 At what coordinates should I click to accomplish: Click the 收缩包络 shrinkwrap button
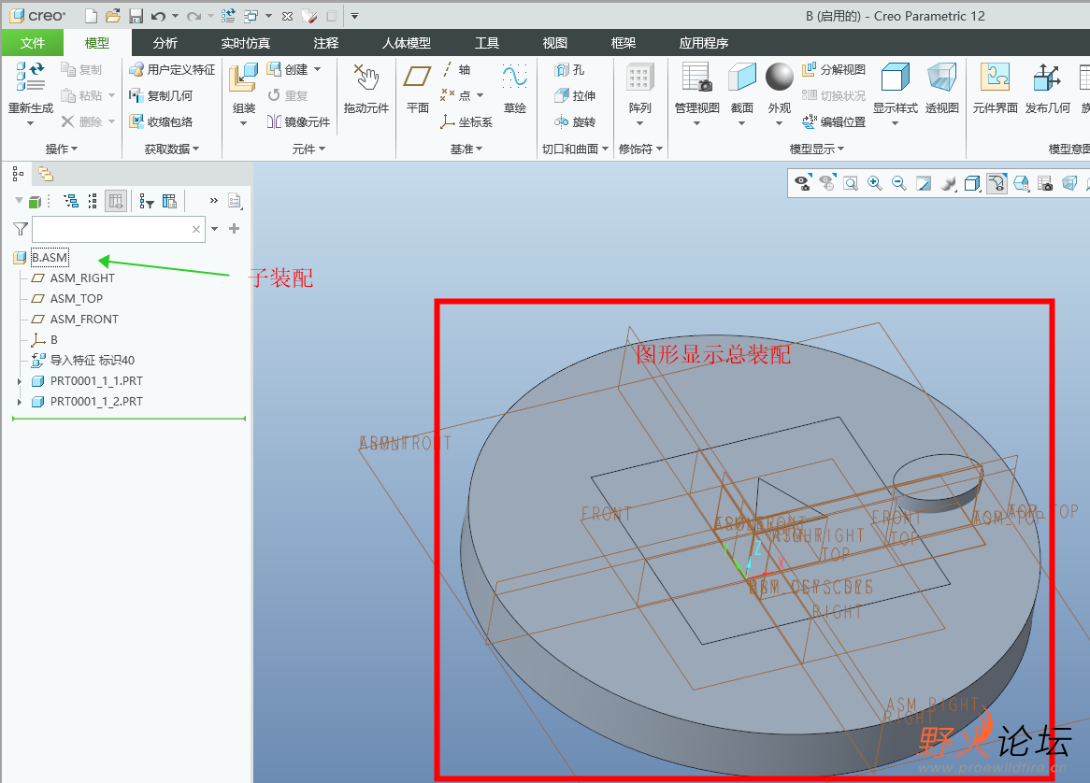(161, 121)
